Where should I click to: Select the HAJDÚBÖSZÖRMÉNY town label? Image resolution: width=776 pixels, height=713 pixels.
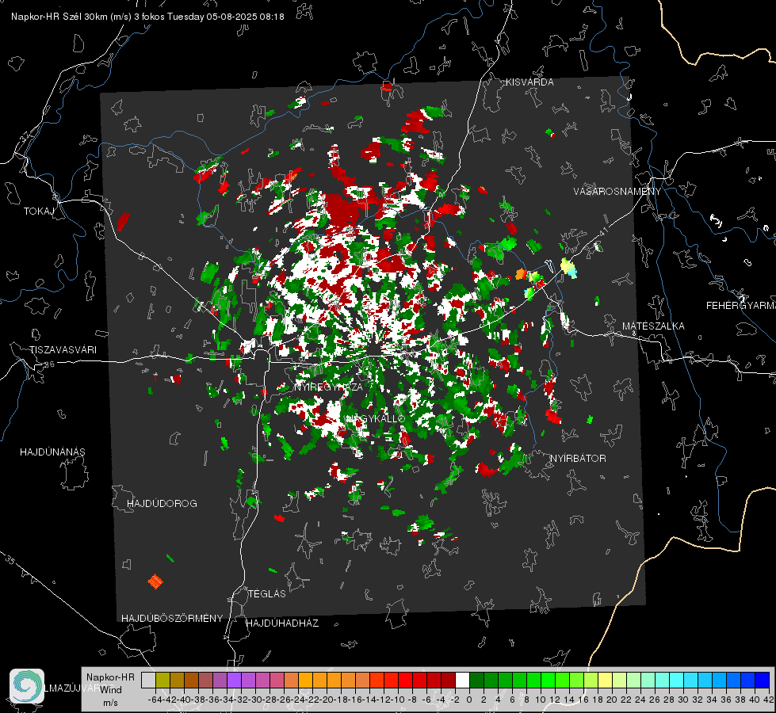172,618
